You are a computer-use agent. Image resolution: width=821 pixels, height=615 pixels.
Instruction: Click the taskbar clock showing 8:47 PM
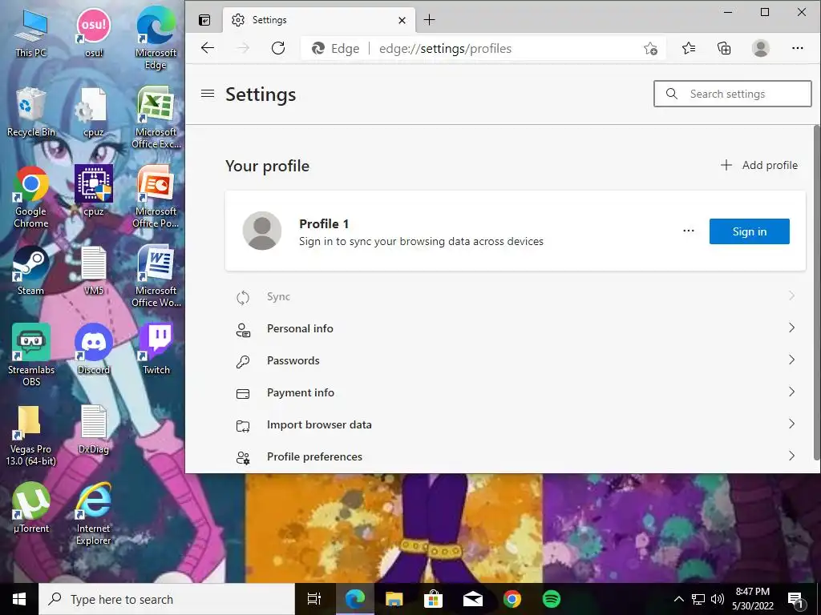tap(752, 599)
